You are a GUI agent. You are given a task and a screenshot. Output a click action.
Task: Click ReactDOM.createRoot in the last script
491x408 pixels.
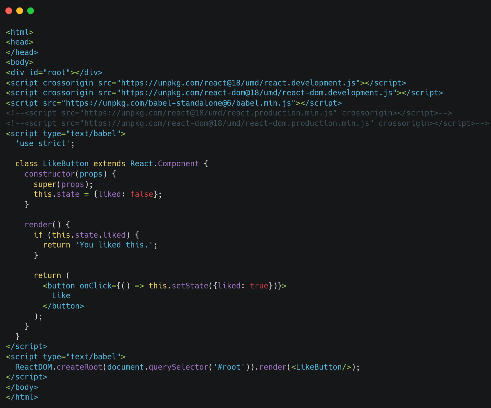(59, 367)
